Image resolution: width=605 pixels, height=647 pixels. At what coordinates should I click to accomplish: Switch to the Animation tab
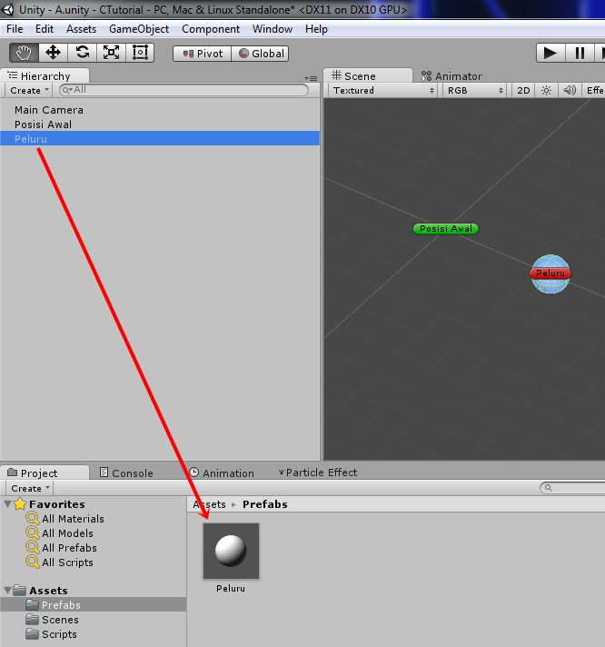[x=222, y=473]
